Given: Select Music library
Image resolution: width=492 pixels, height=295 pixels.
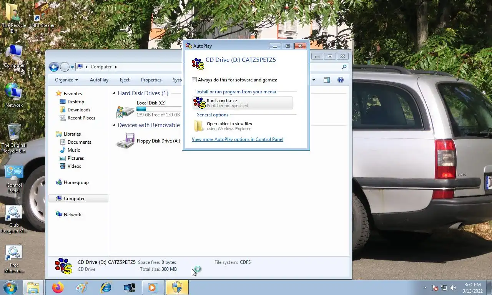Looking at the screenshot, I should 74,150.
